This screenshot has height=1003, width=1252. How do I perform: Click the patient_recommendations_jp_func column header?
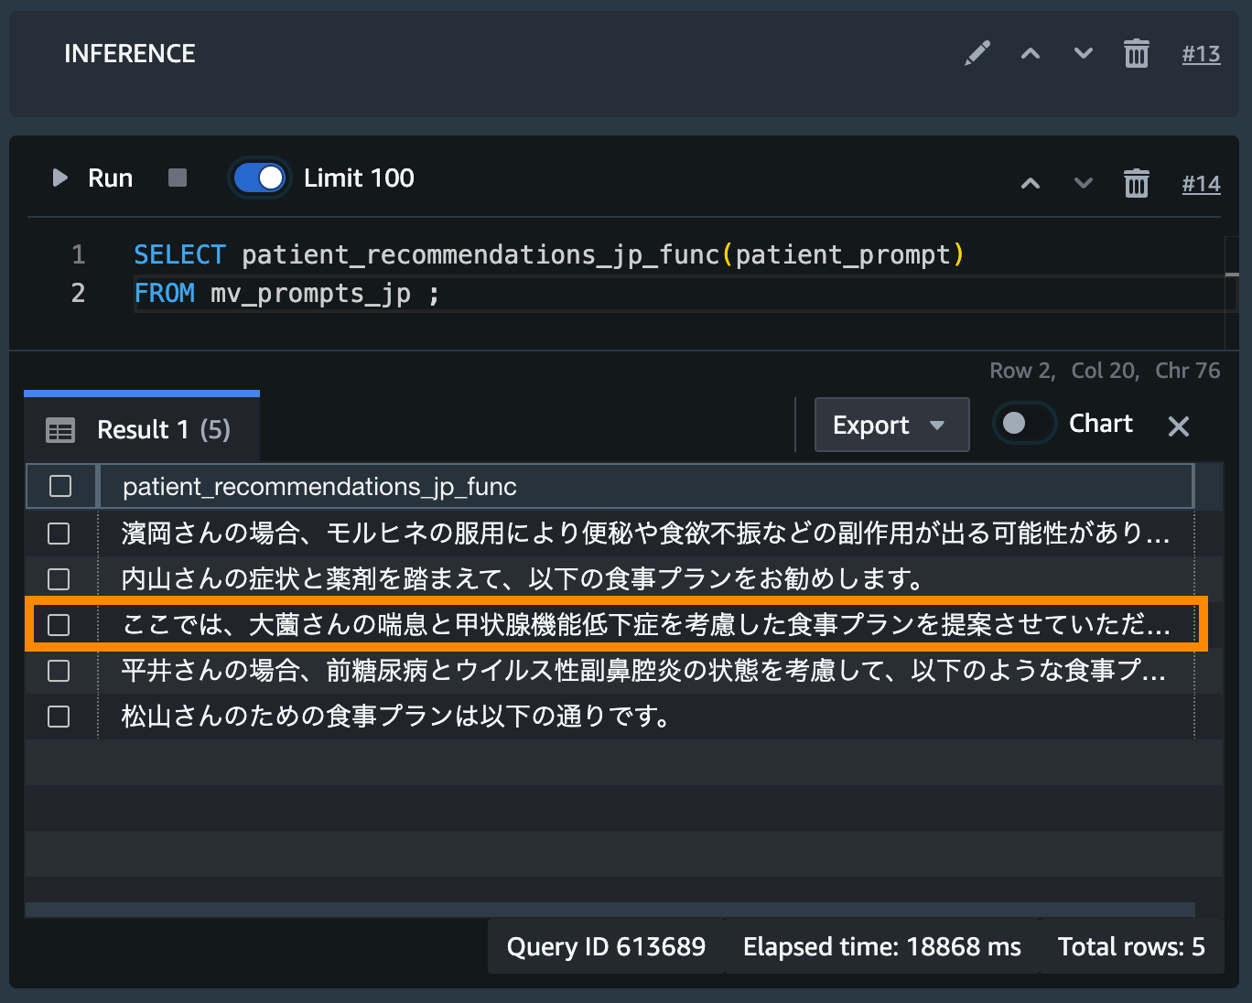point(319,486)
